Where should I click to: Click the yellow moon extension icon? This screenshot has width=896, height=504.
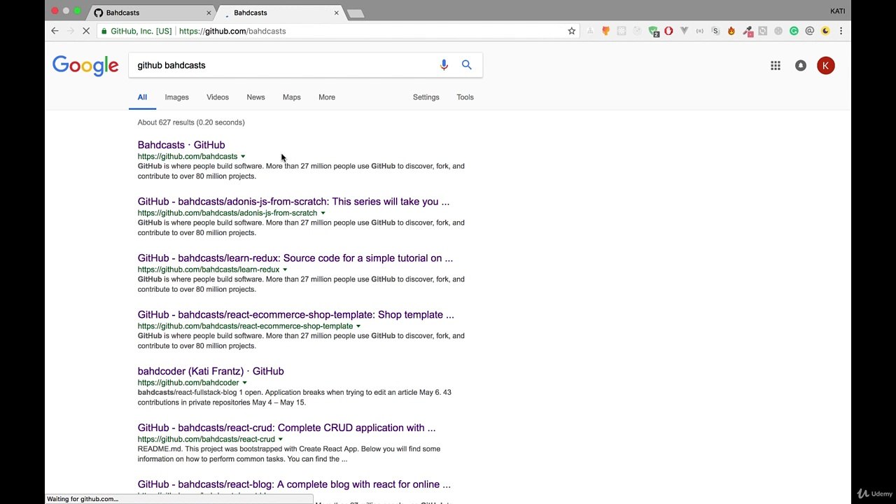pos(825,31)
